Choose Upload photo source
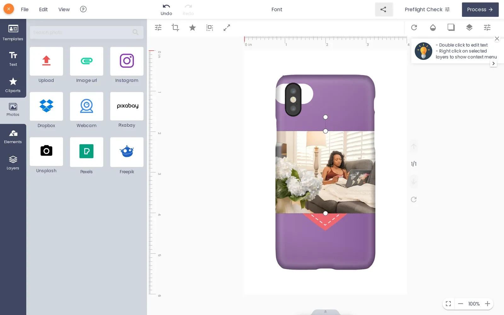Screen dimensions: 504x315 (46, 65)
